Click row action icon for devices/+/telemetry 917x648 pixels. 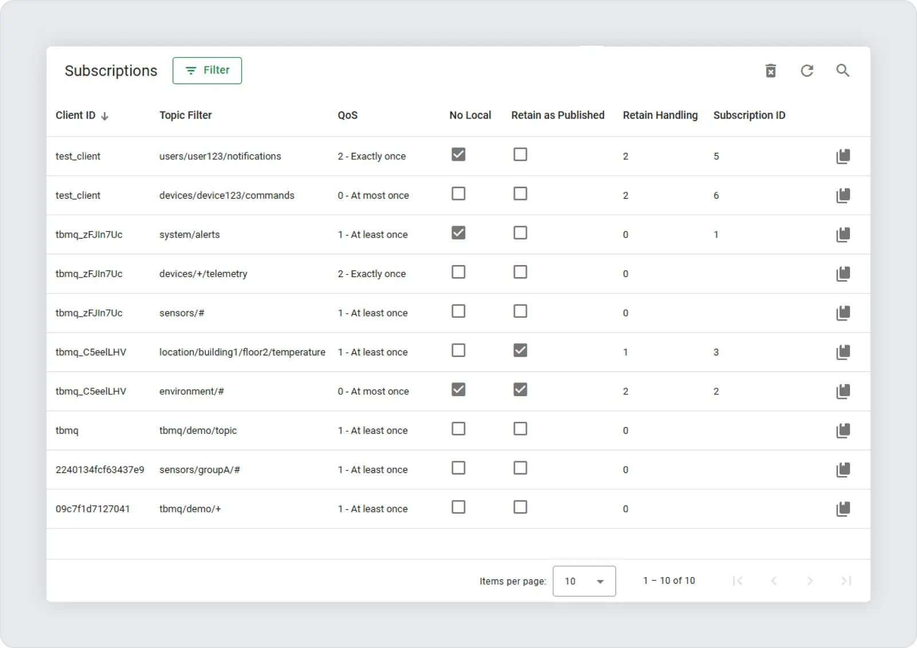click(x=842, y=274)
